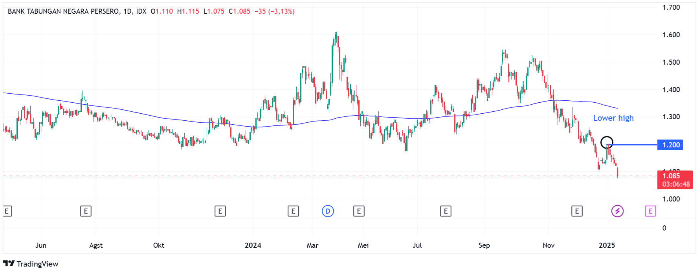The height and width of the screenshot is (274, 699).
Task: Click the Nov label on the time axis
Action: [x=549, y=245]
